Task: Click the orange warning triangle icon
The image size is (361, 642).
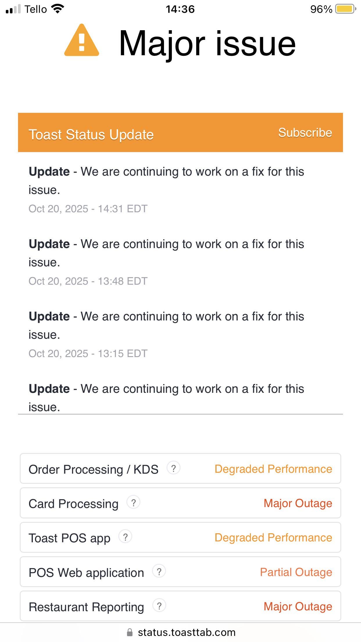Action: 82,41
